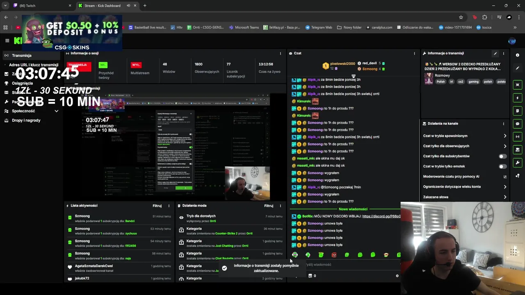
Task: Show more bookmarks overflow arrow
Action: 515,27
